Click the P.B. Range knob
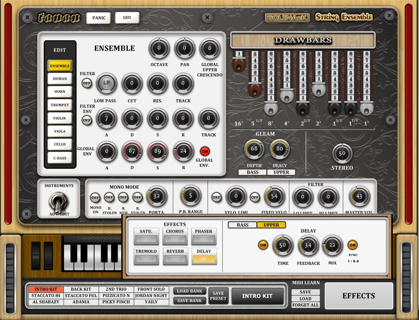The height and width of the screenshot is (320, 419). coord(190,196)
